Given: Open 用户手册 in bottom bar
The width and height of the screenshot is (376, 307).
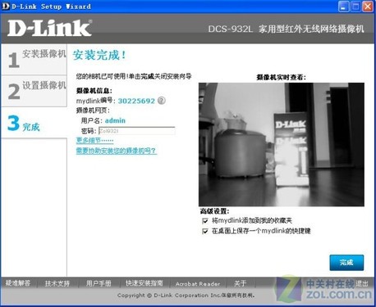Looking at the screenshot, I should (x=99, y=283).
